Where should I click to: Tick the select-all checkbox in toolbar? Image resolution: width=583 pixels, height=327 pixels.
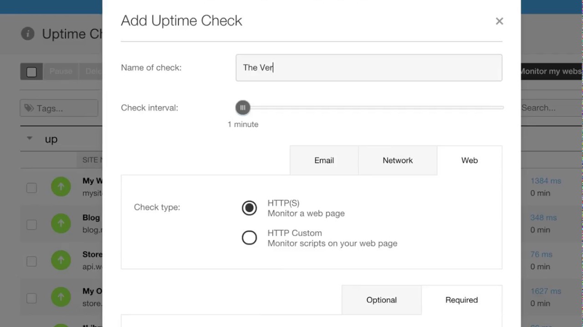click(x=31, y=72)
